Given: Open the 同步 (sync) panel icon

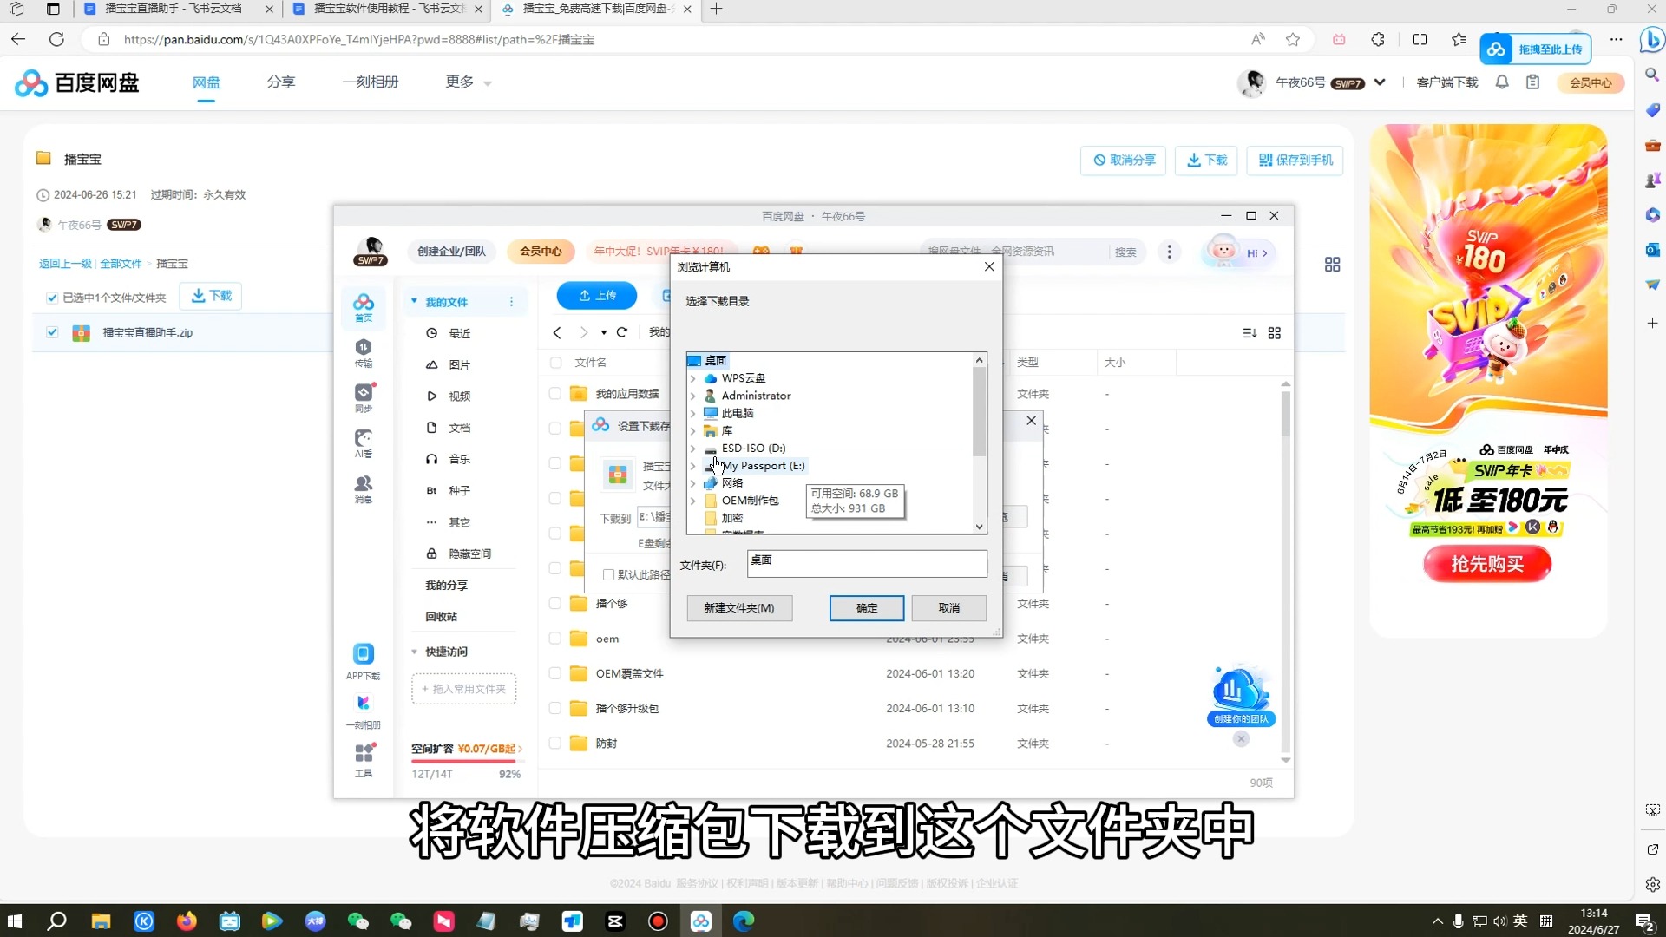Looking at the screenshot, I should click(x=364, y=395).
